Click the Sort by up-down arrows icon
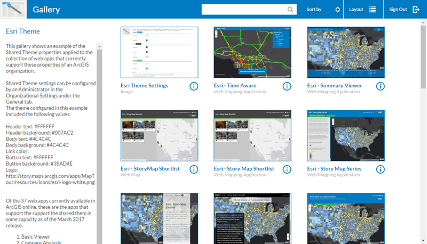The height and width of the screenshot is (244, 427). pyautogui.click(x=338, y=10)
